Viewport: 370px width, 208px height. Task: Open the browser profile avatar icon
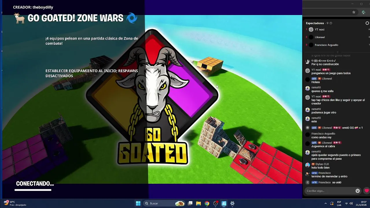tap(364, 12)
